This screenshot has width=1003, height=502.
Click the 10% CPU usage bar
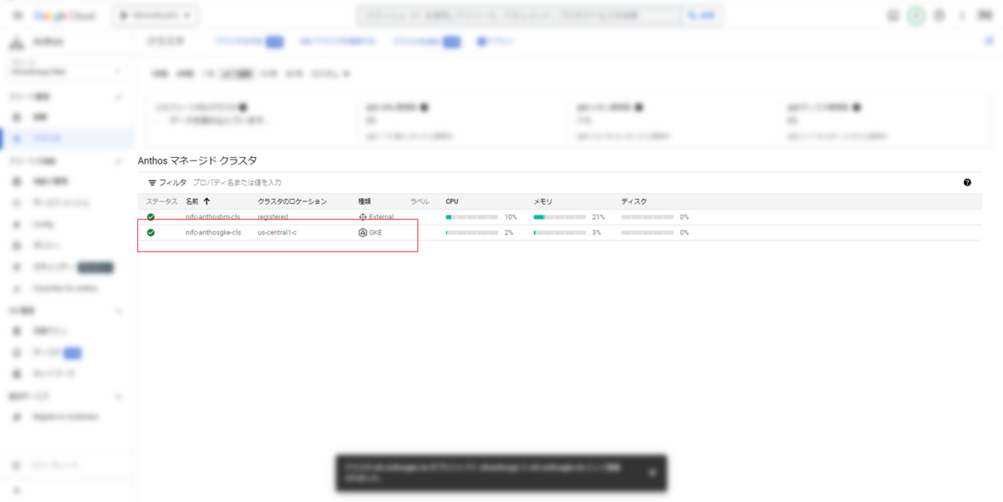[472, 217]
